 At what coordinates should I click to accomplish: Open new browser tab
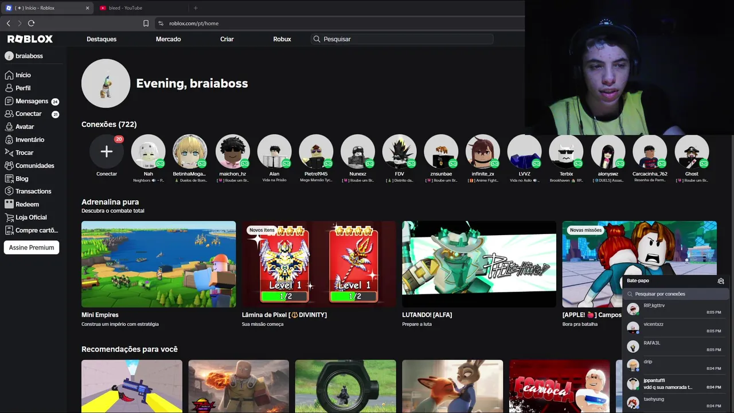click(x=196, y=8)
